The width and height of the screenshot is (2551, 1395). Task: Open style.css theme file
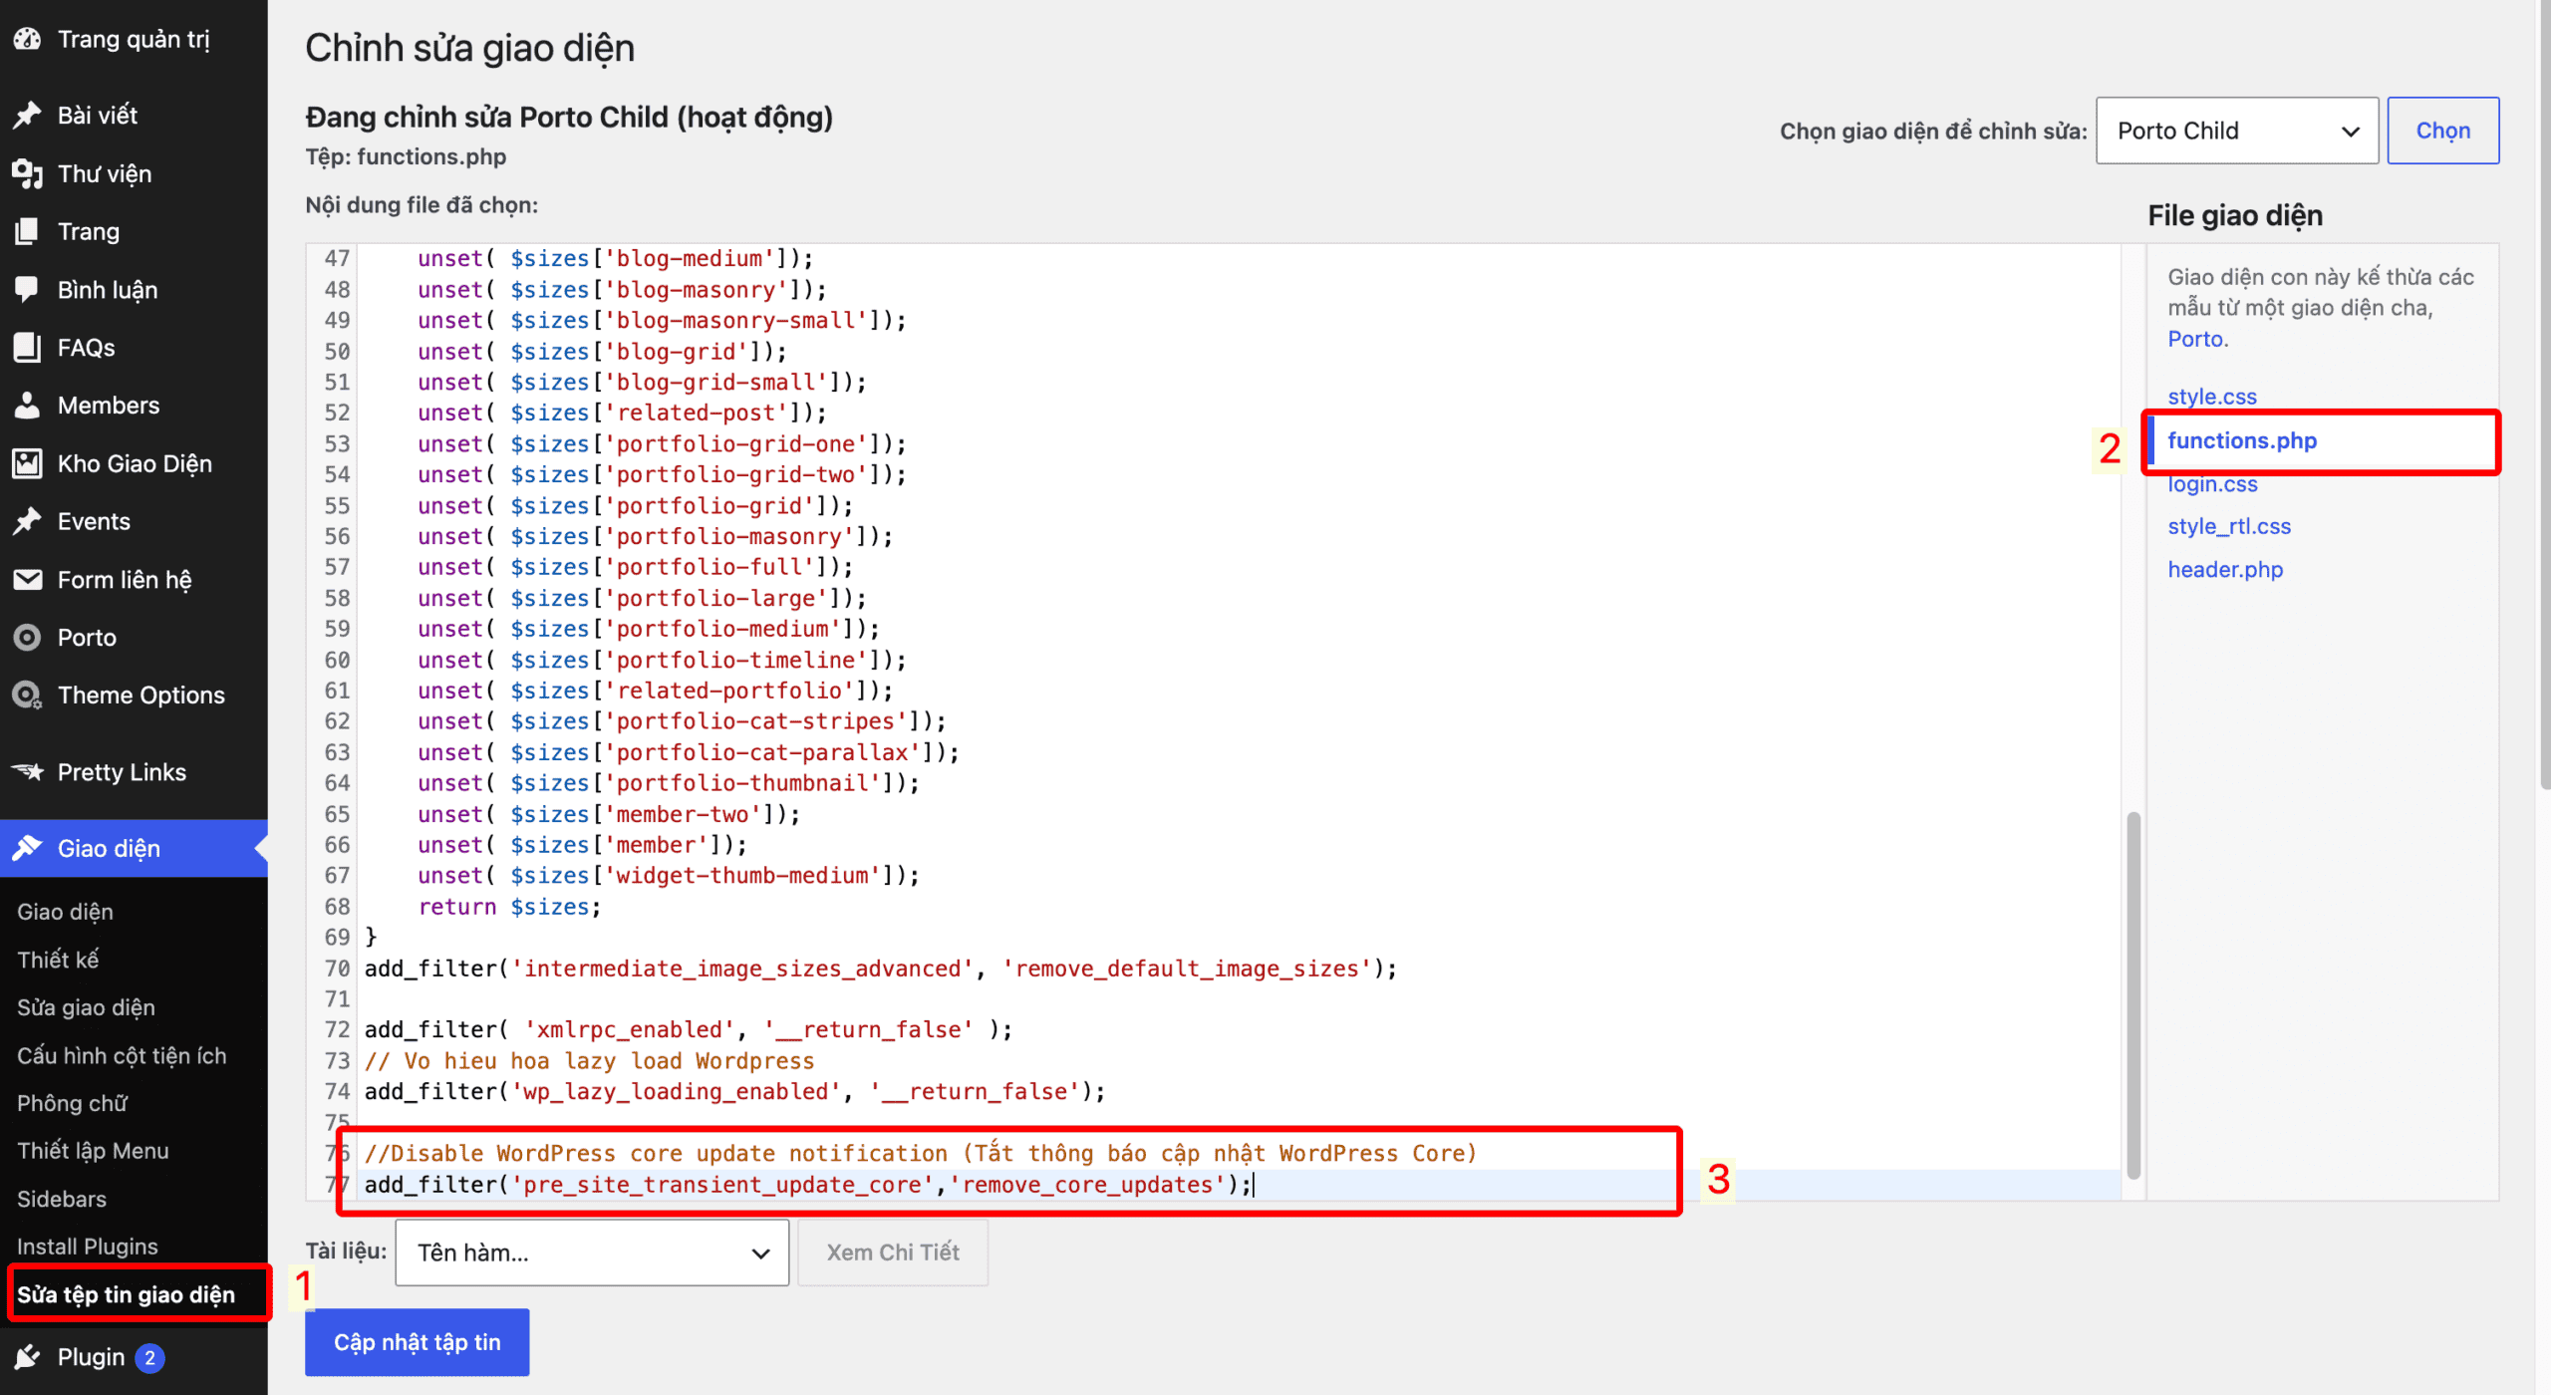2212,397
